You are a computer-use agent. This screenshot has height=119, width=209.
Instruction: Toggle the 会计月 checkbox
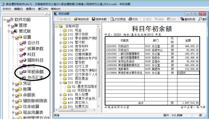[x=21, y=44]
